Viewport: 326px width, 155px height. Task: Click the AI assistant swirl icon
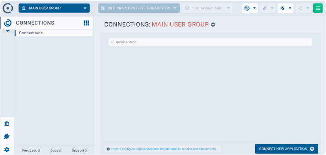(247, 8)
